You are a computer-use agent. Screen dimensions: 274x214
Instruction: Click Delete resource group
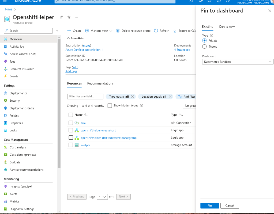click(x=133, y=31)
